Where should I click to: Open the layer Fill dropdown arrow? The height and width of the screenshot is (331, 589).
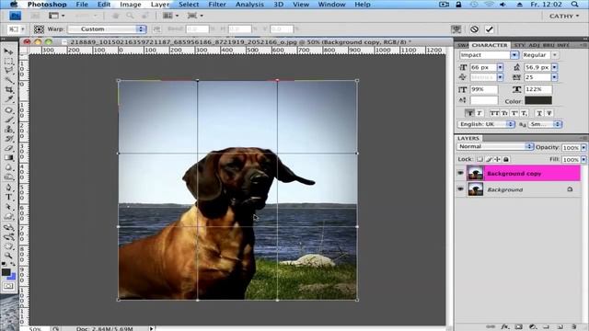pyautogui.click(x=583, y=160)
